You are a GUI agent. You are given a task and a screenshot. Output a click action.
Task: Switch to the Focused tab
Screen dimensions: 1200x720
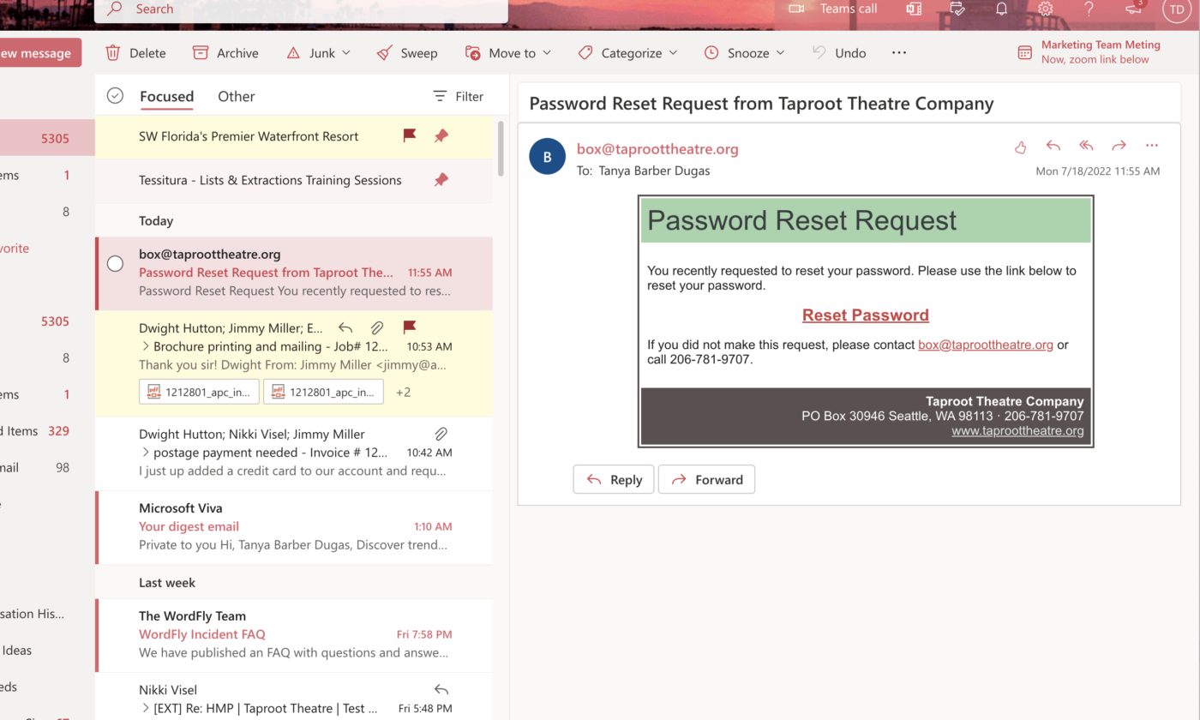(167, 96)
